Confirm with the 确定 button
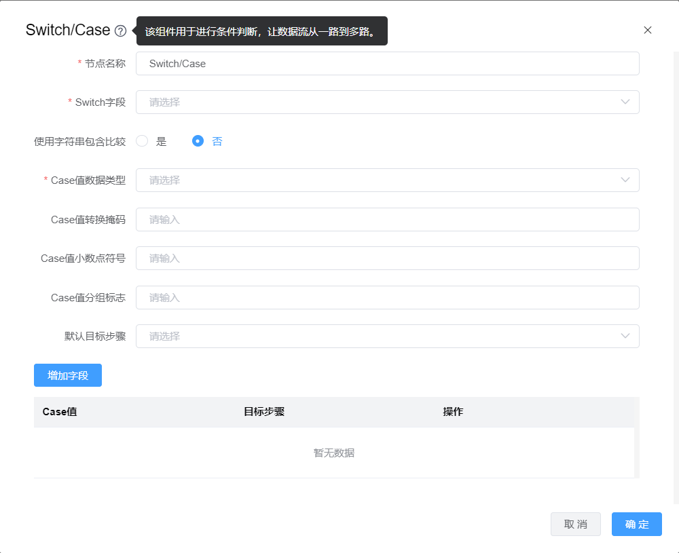This screenshot has width=679, height=553. [636, 525]
